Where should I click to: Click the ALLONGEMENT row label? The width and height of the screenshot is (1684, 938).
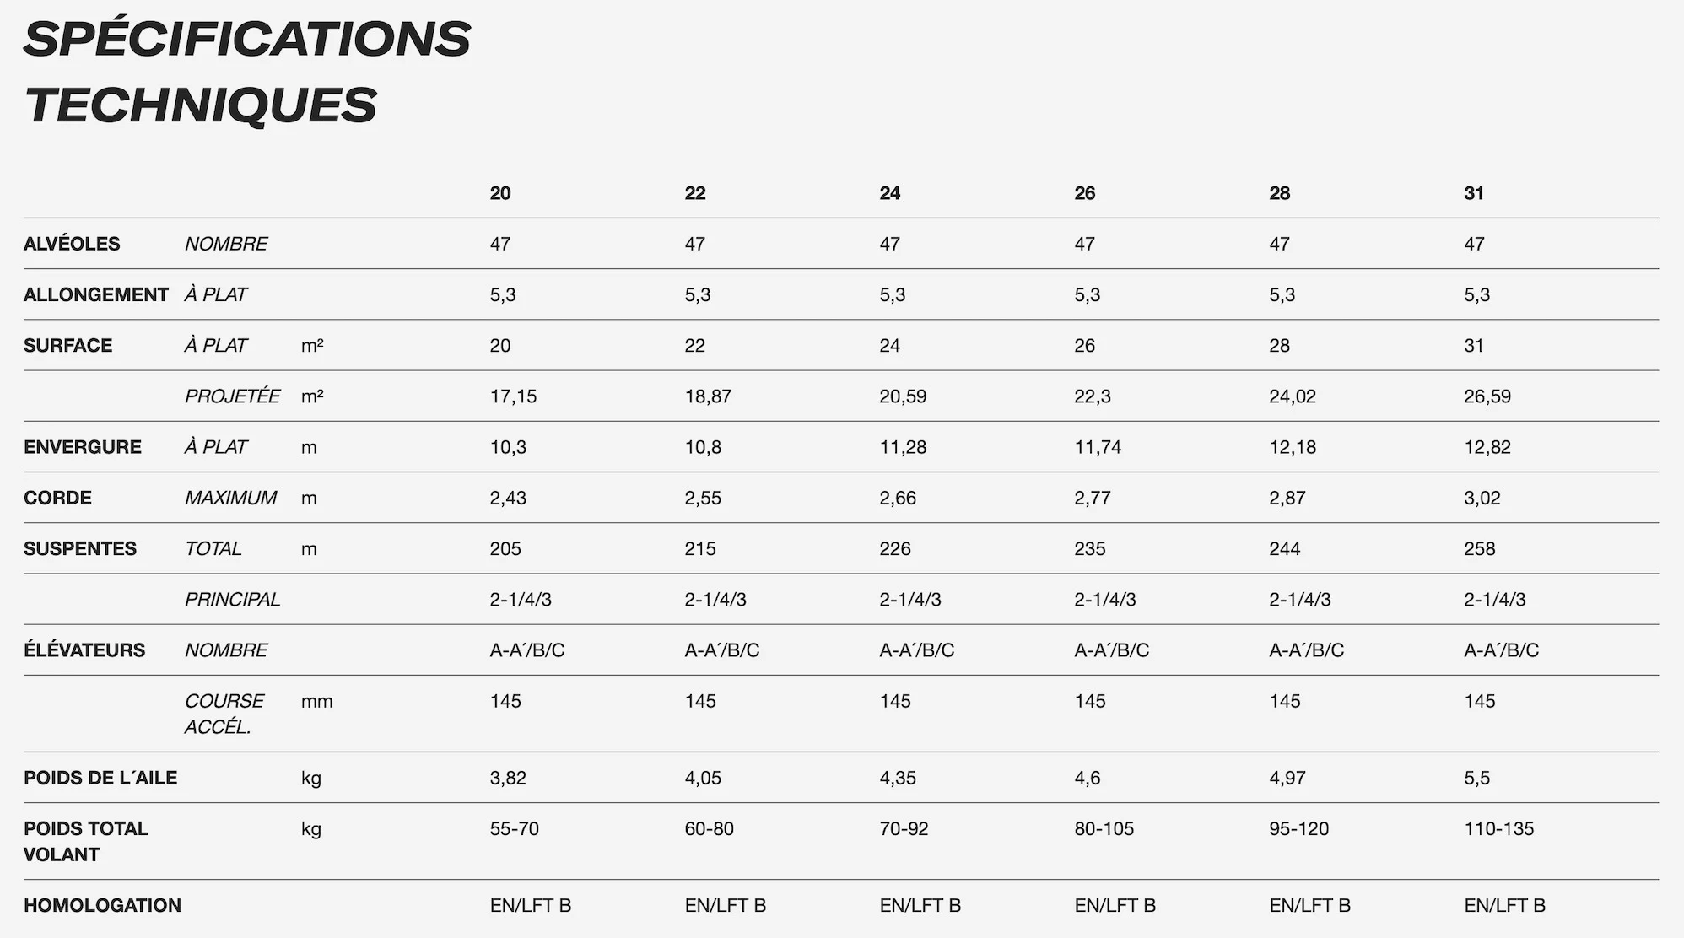tap(95, 294)
